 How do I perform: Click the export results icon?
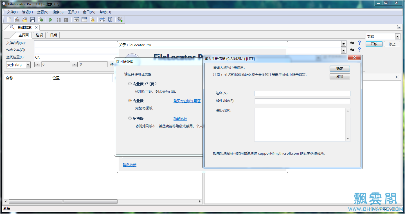pyautogui.click(x=40, y=20)
